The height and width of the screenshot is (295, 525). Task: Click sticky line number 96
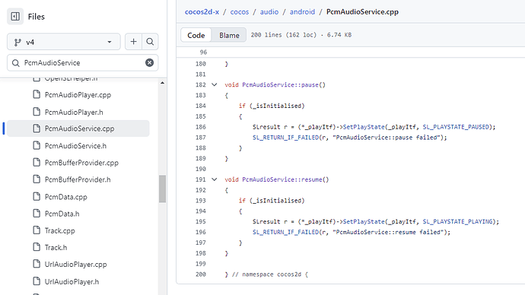[203, 52]
